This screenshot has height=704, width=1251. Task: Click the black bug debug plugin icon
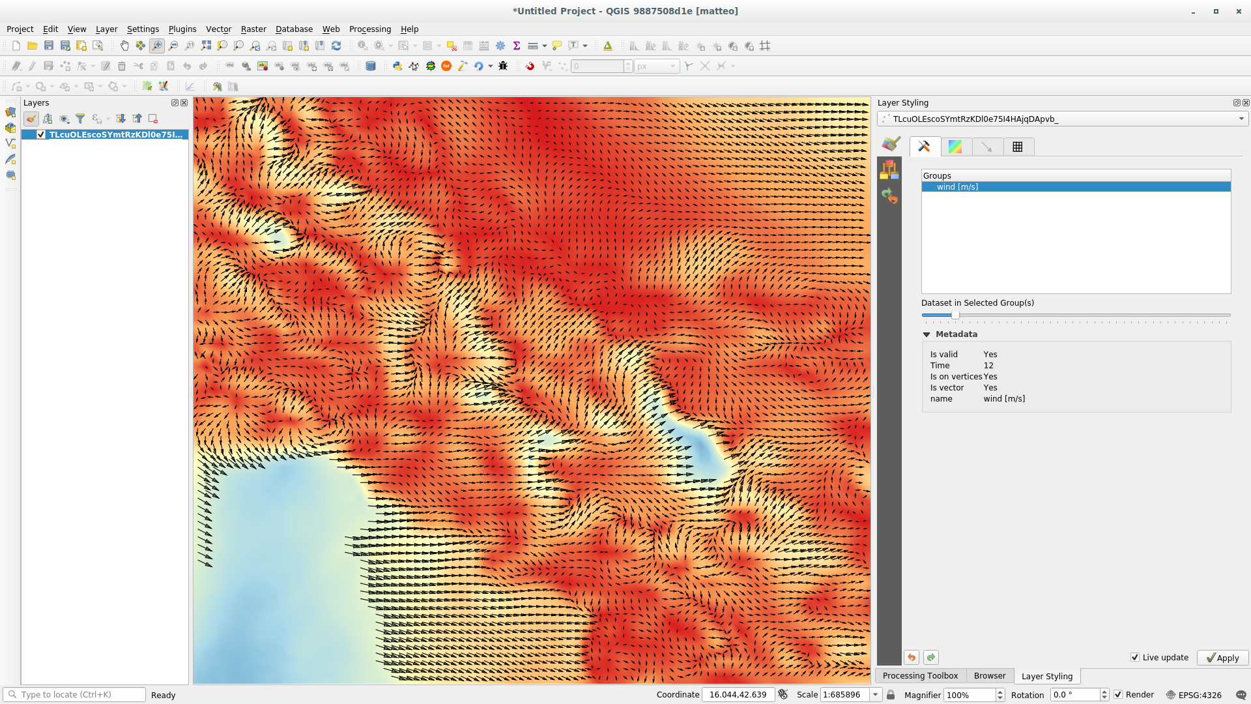coord(503,66)
